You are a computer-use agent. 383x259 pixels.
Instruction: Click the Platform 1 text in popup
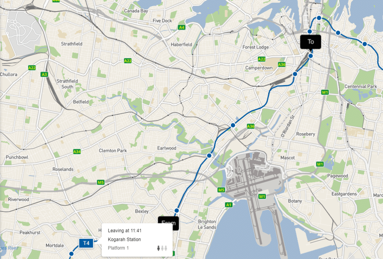118,248
